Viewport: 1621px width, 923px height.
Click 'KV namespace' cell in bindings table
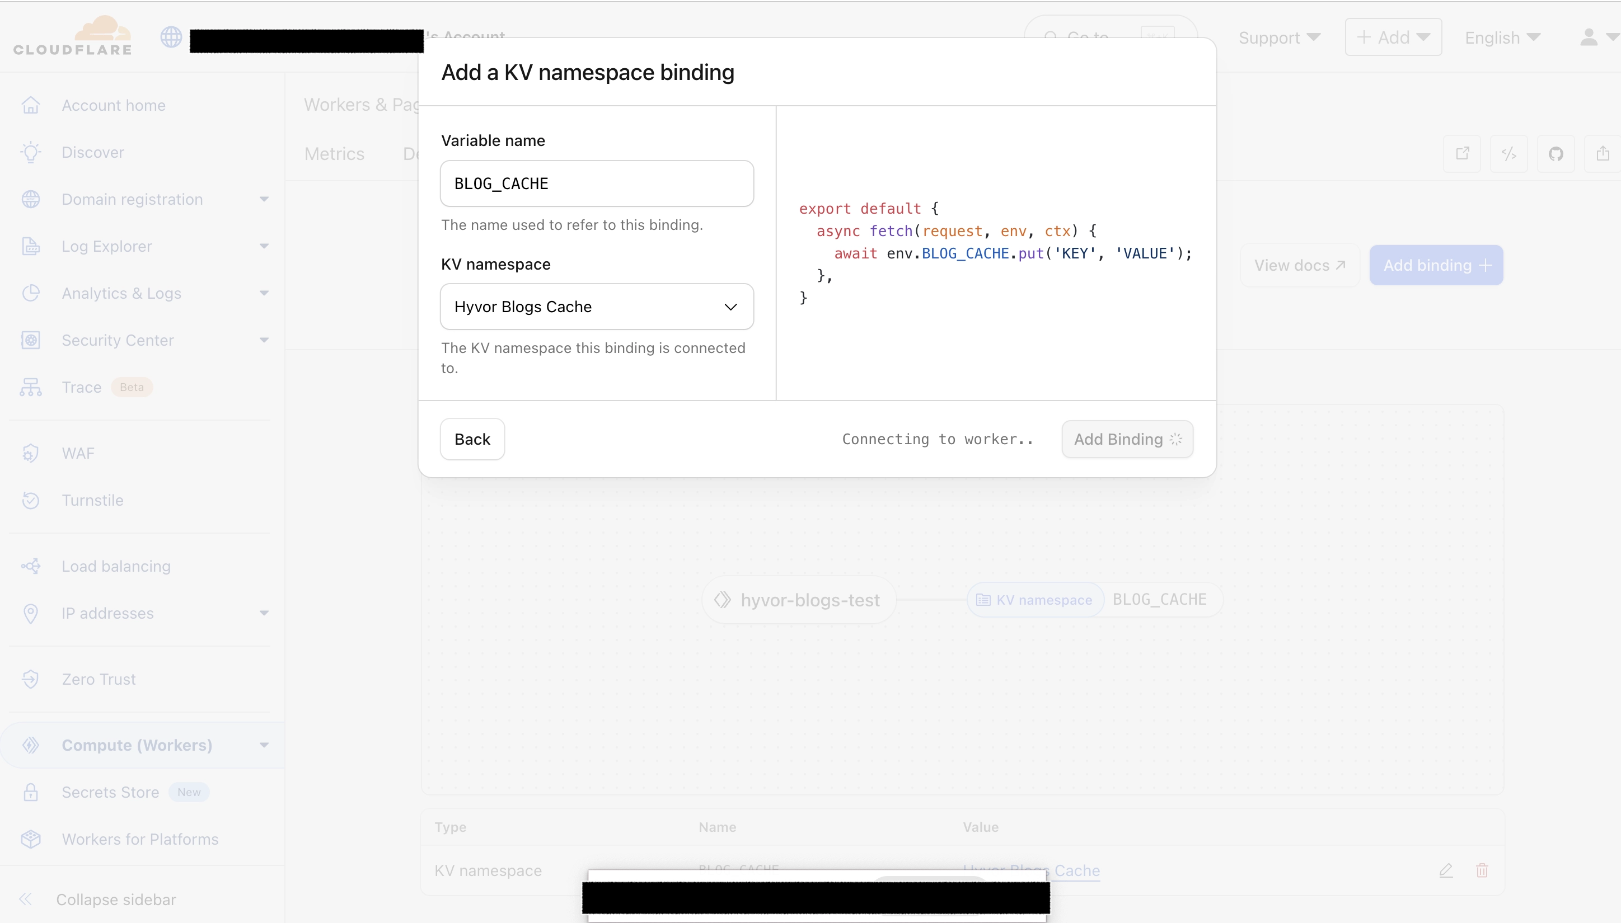(x=488, y=870)
